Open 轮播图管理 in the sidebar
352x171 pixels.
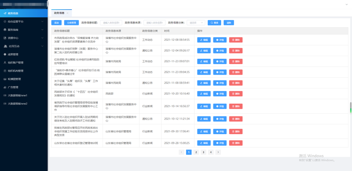tap(24, 79)
